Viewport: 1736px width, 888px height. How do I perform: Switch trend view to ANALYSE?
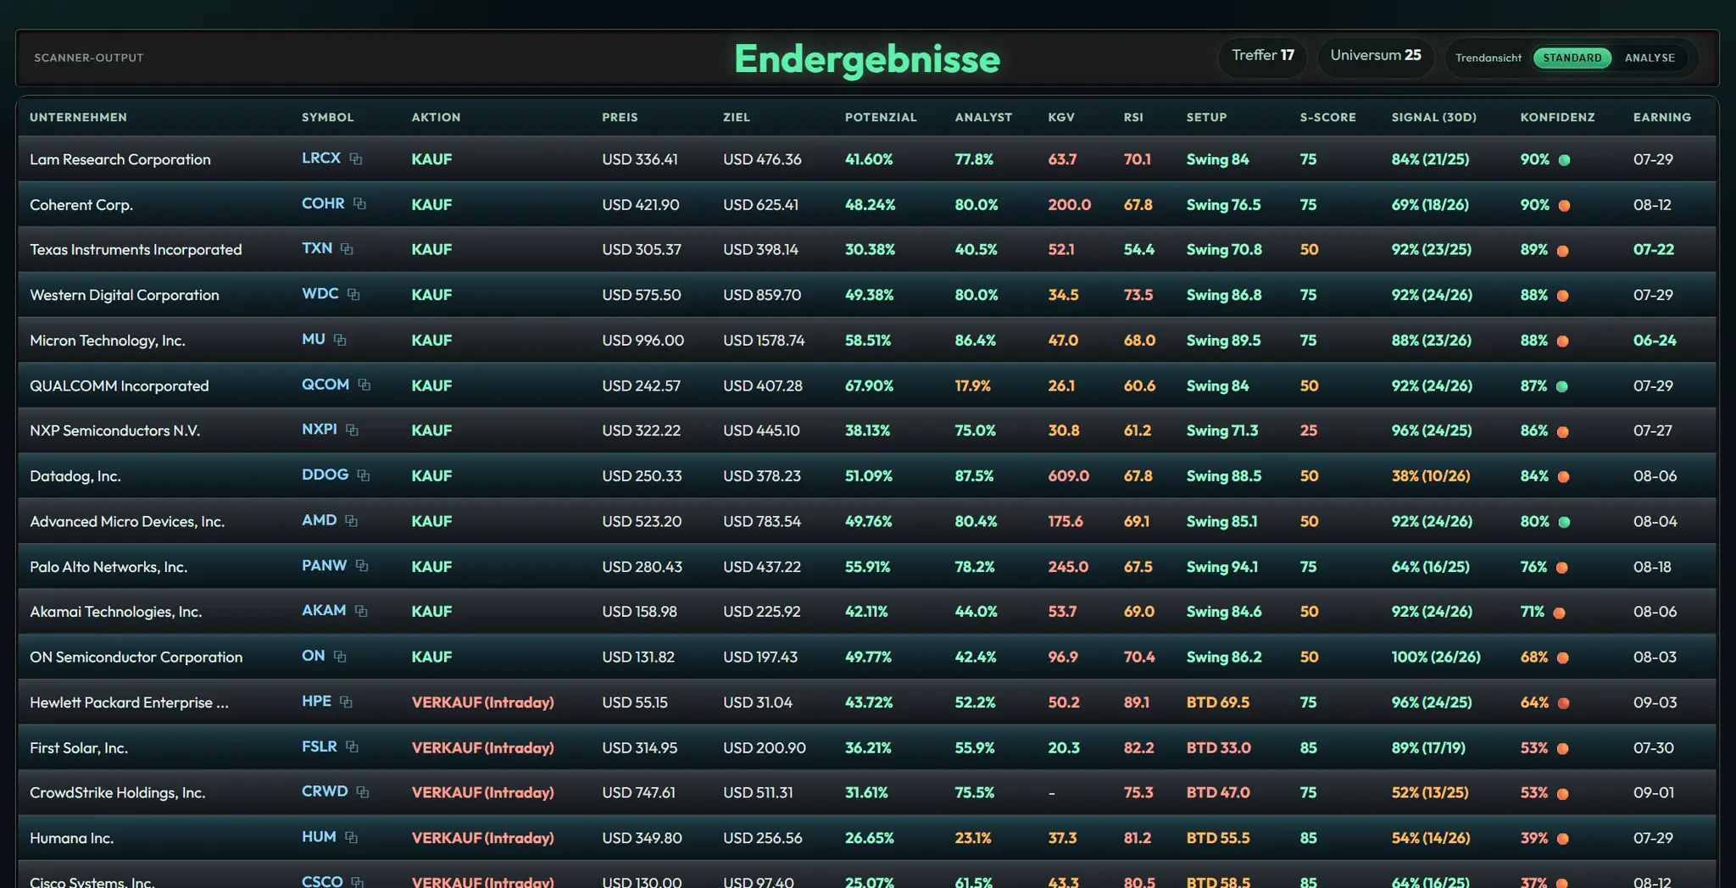pos(1650,58)
